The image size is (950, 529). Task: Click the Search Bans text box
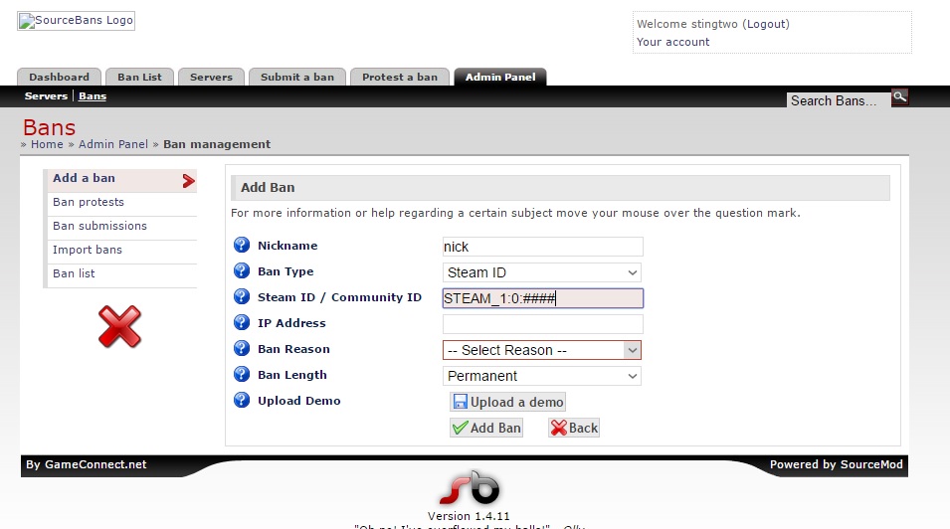pyautogui.click(x=837, y=100)
